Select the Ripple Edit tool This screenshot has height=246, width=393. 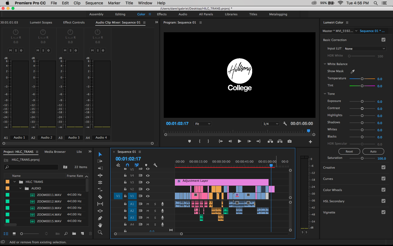(x=100, y=175)
